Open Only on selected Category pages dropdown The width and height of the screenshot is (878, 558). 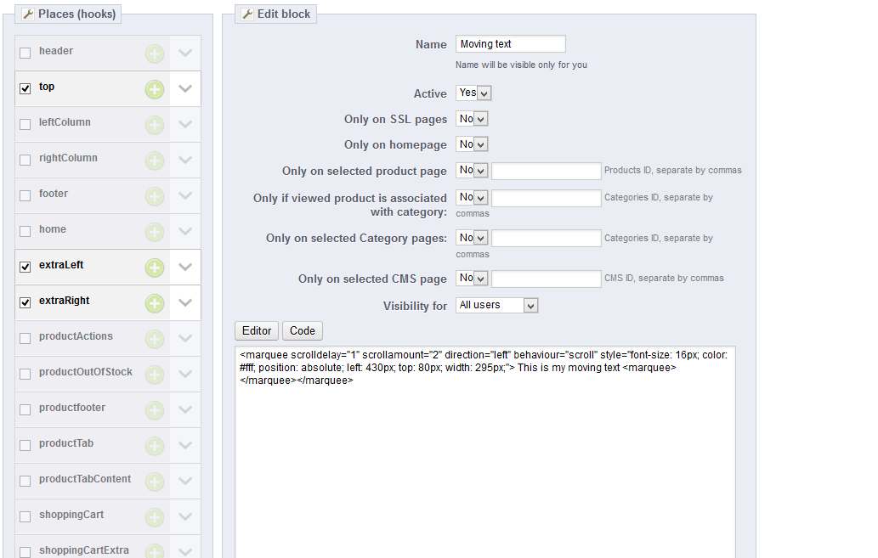pyautogui.click(x=472, y=238)
